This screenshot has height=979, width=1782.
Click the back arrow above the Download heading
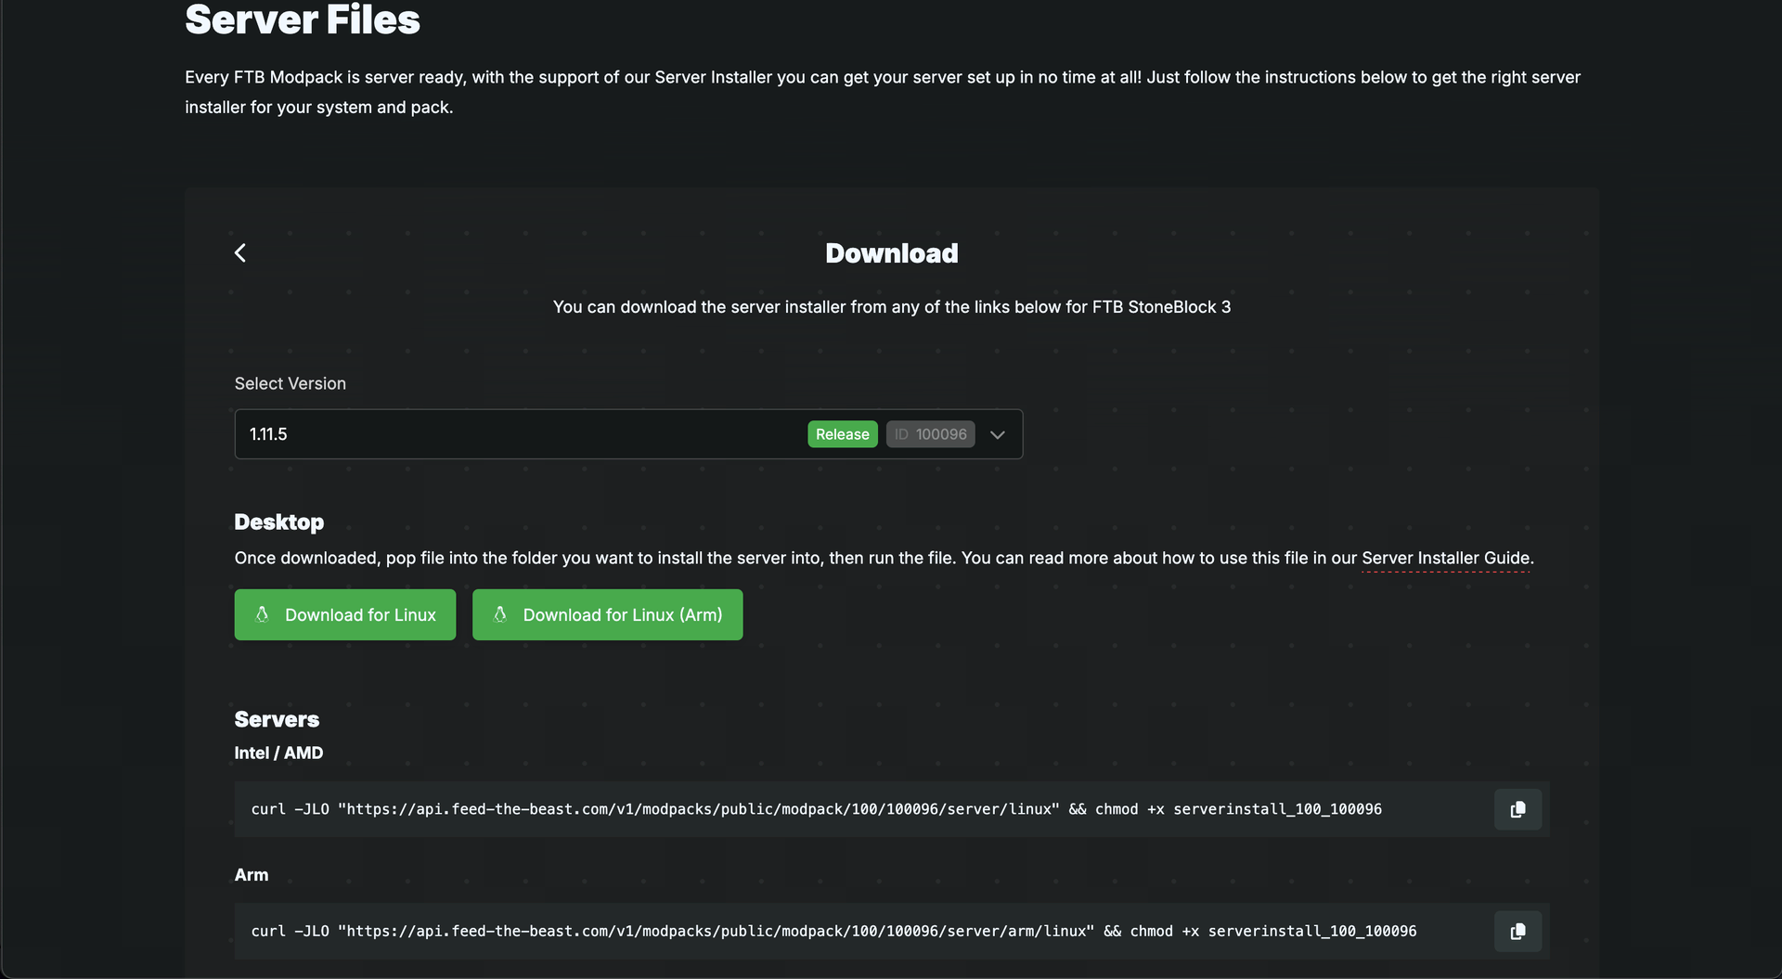tap(239, 251)
